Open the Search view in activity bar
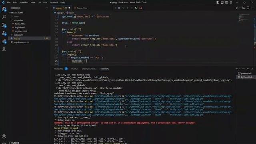This screenshot has width=256, height=144. pos(4,17)
